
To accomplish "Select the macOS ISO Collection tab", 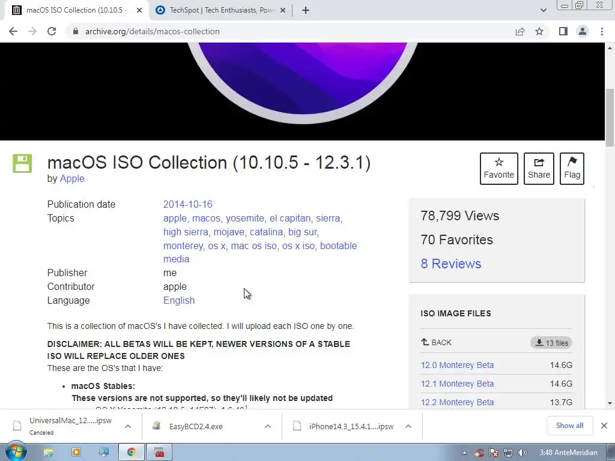I will pyautogui.click(x=76, y=10).
